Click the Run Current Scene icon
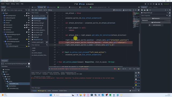The image size is (172, 97). coord(156,4)
